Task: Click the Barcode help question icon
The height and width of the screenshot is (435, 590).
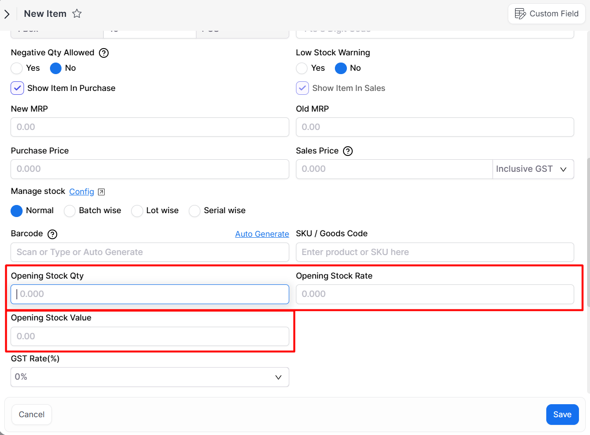Action: [x=52, y=234]
